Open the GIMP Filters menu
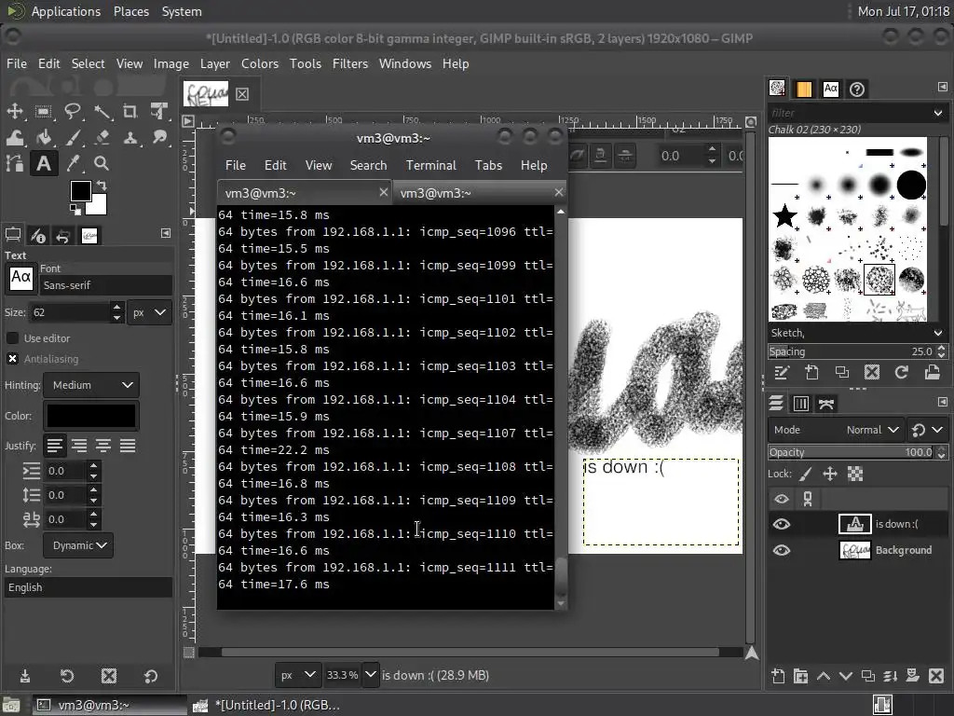 point(350,64)
